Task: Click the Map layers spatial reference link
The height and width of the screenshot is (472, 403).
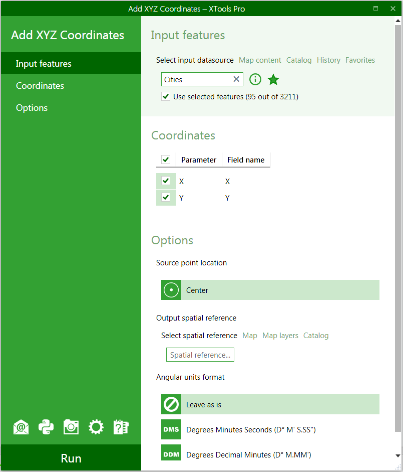Action: 280,336
